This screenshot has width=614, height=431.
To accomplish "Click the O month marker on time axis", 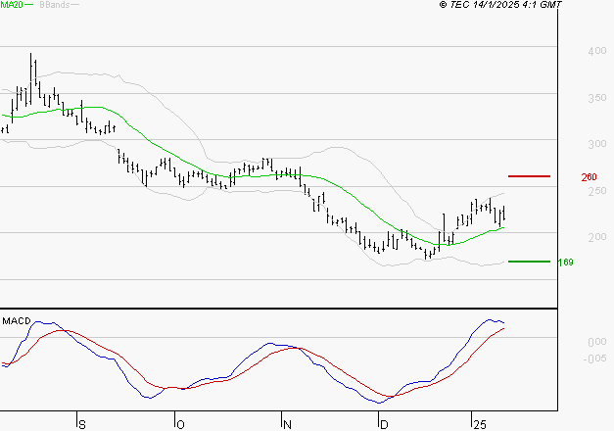I will [180, 424].
